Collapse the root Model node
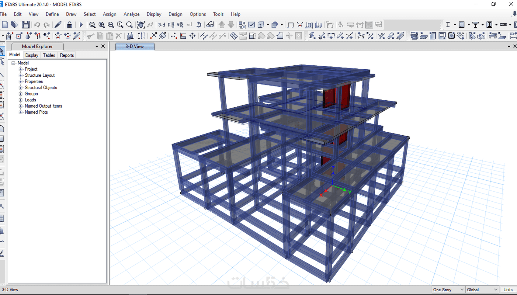The image size is (517, 295). tap(13, 63)
